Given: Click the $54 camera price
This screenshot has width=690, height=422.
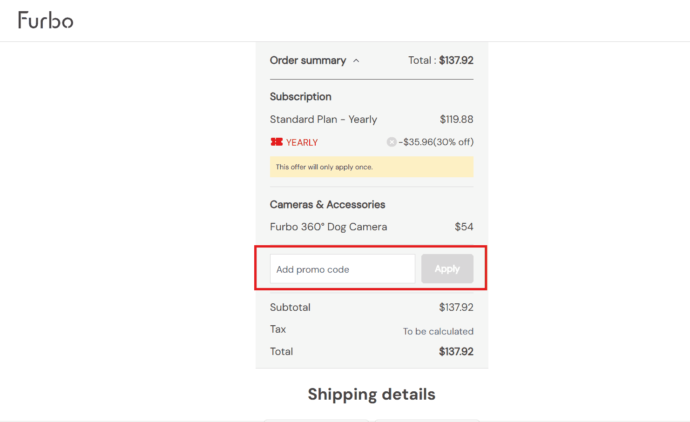Looking at the screenshot, I should 464,227.
